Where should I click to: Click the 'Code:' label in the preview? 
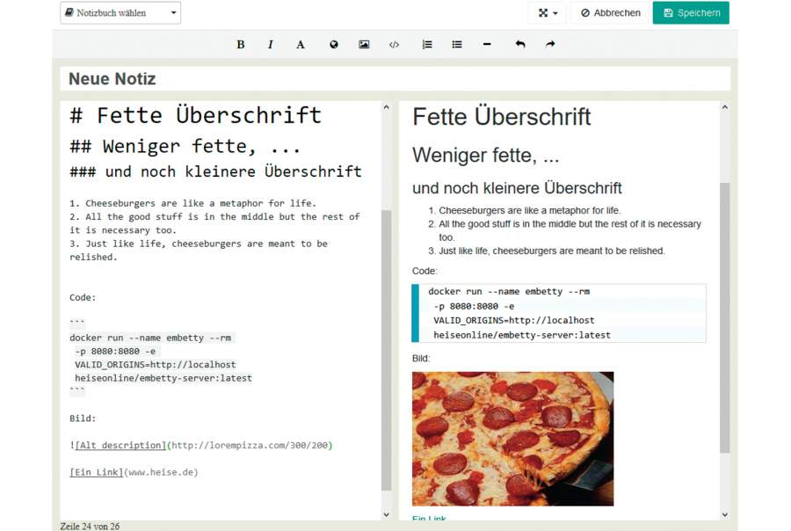[x=425, y=271]
